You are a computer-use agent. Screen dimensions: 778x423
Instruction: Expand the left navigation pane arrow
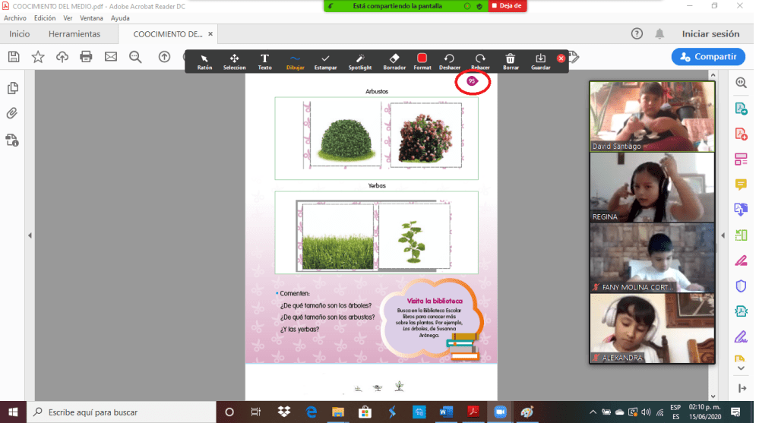coord(30,235)
